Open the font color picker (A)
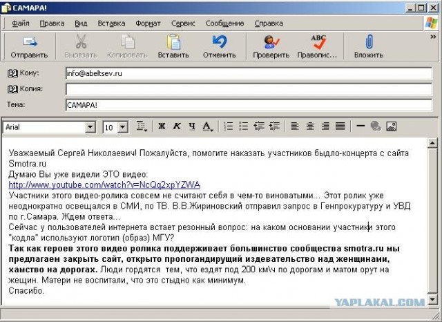 pos(208,126)
